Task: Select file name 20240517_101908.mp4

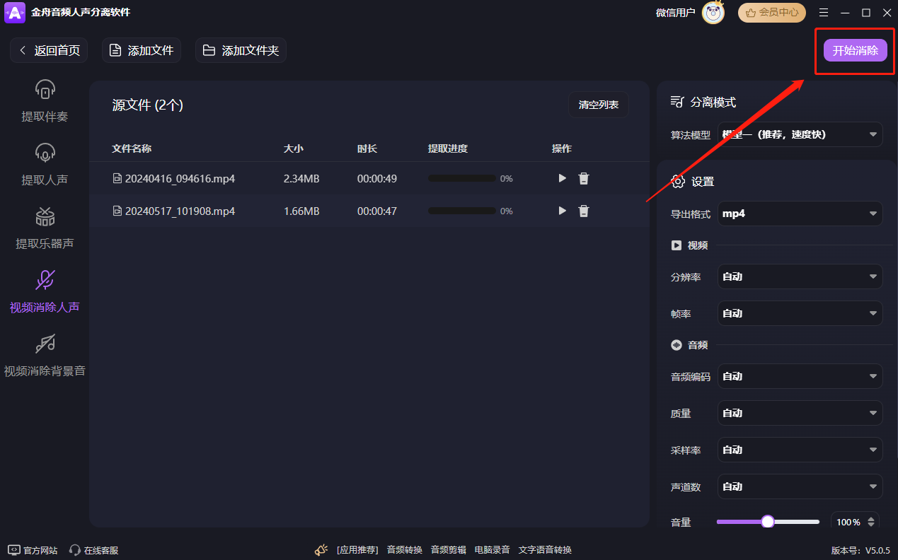Action: [180, 211]
